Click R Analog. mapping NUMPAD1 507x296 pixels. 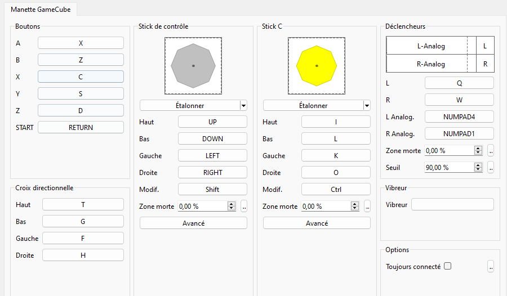point(459,133)
